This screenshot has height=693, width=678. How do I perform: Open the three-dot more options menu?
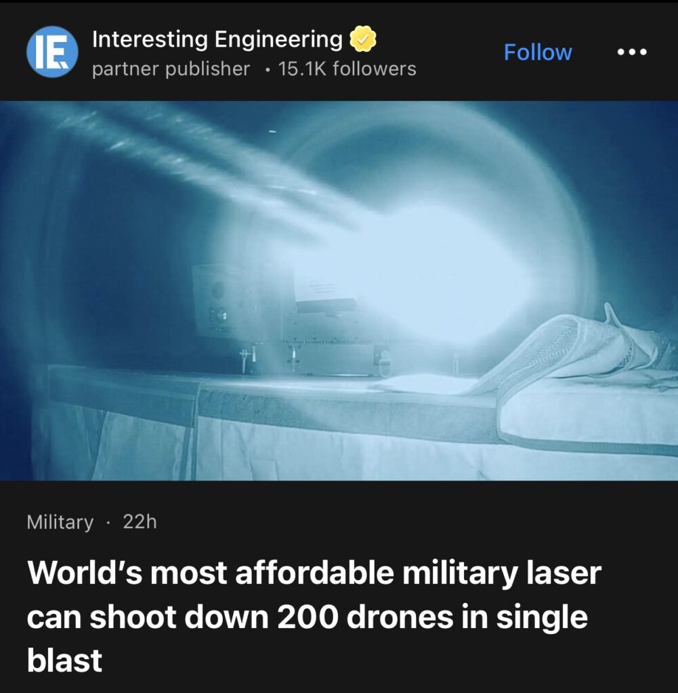point(632,52)
